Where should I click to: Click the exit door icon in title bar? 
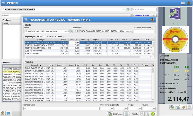pos(189,3)
